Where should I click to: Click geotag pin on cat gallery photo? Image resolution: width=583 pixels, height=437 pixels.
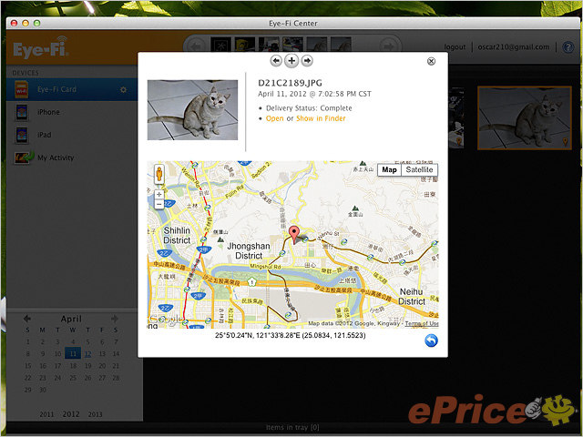(x=565, y=142)
